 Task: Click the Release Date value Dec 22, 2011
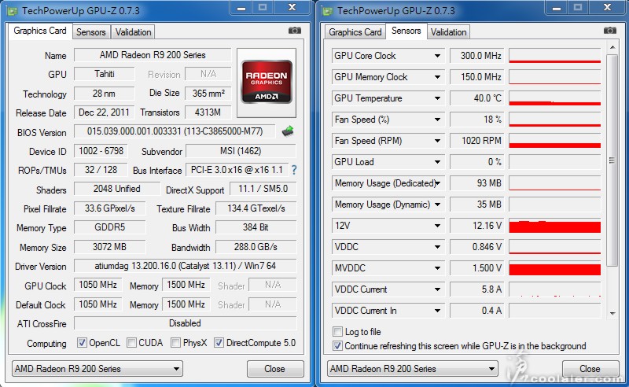pos(104,112)
